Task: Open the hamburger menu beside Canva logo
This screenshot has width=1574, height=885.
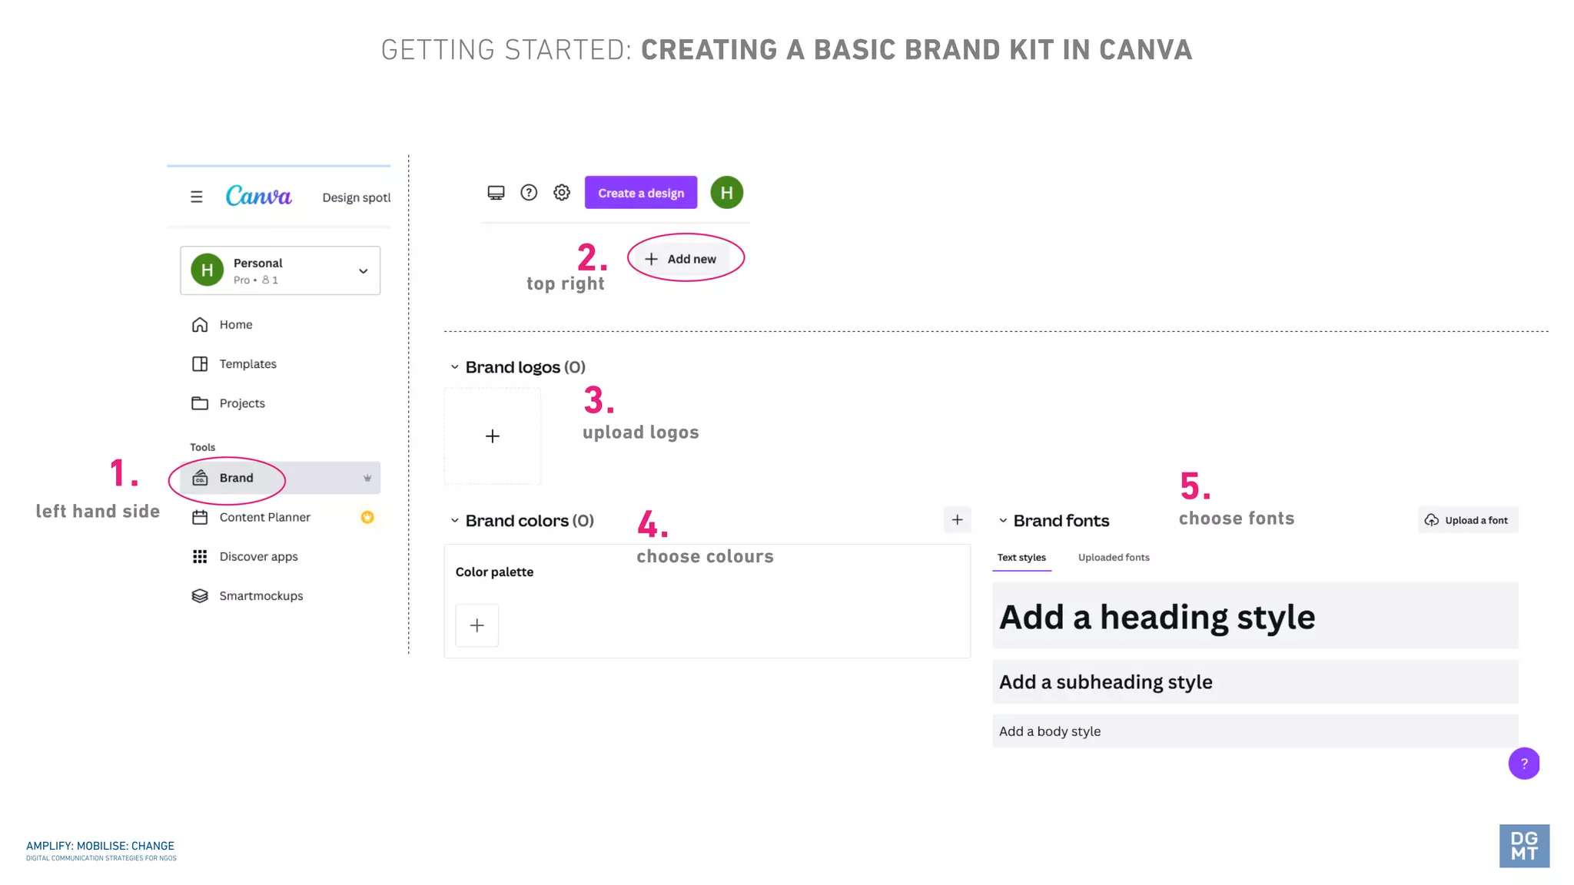Action: pos(197,197)
